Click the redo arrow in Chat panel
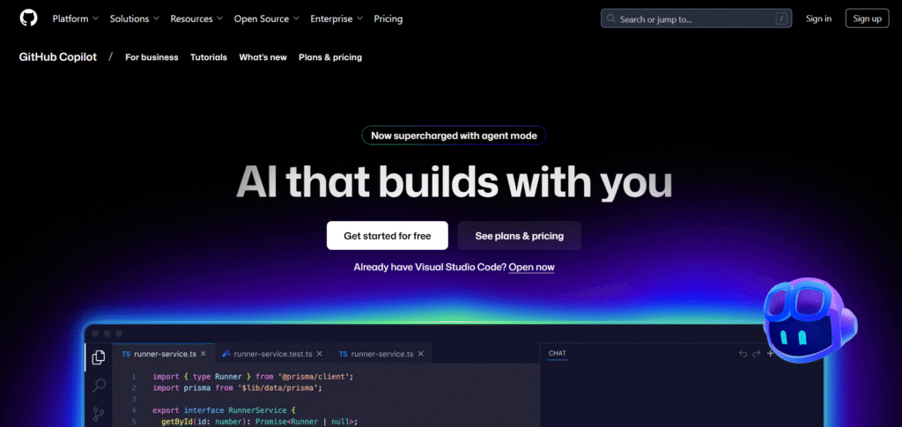The width and height of the screenshot is (902, 427). click(756, 354)
